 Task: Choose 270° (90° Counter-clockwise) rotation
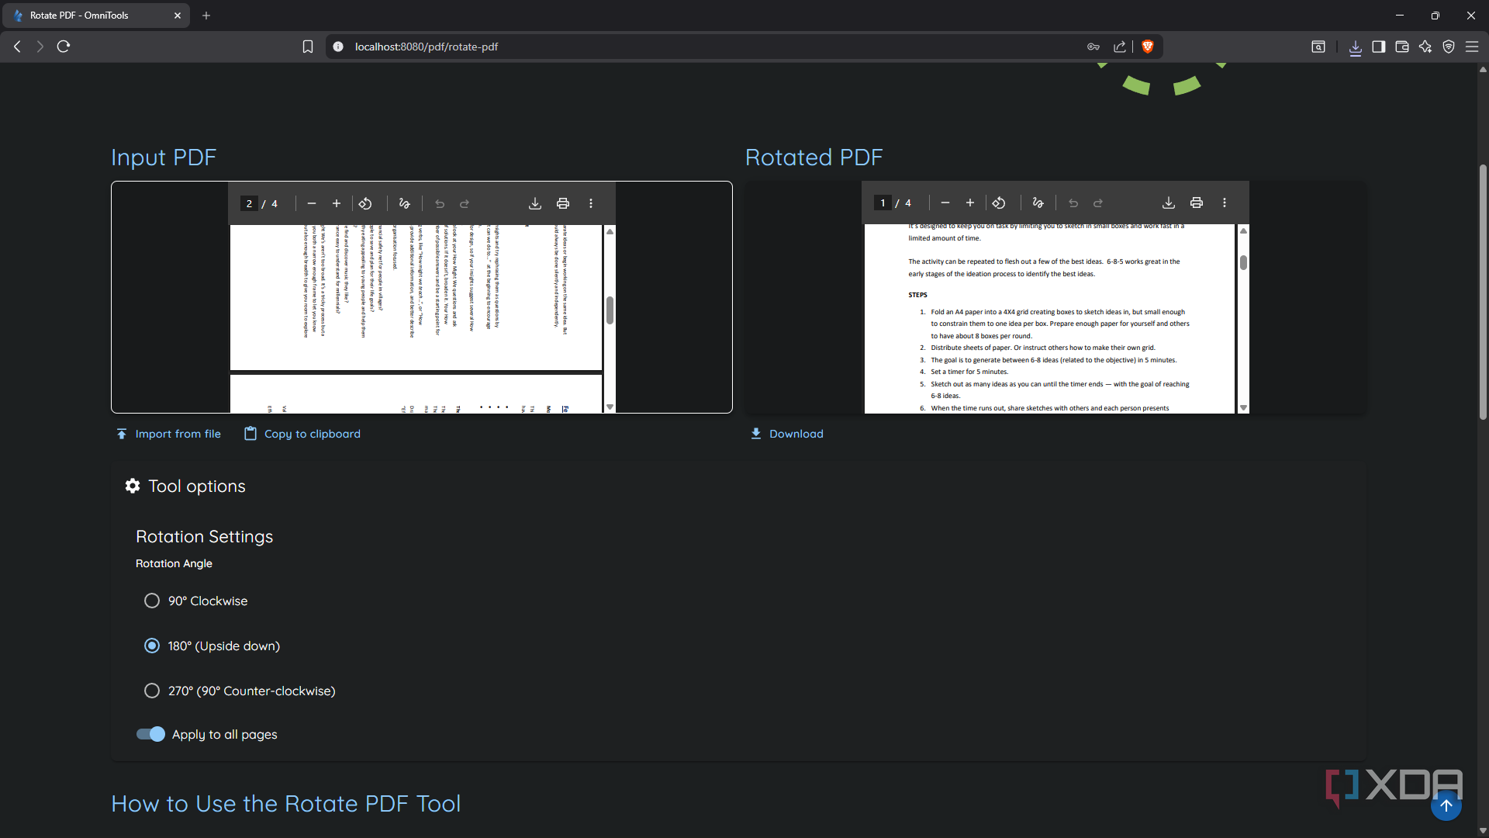[x=152, y=691]
